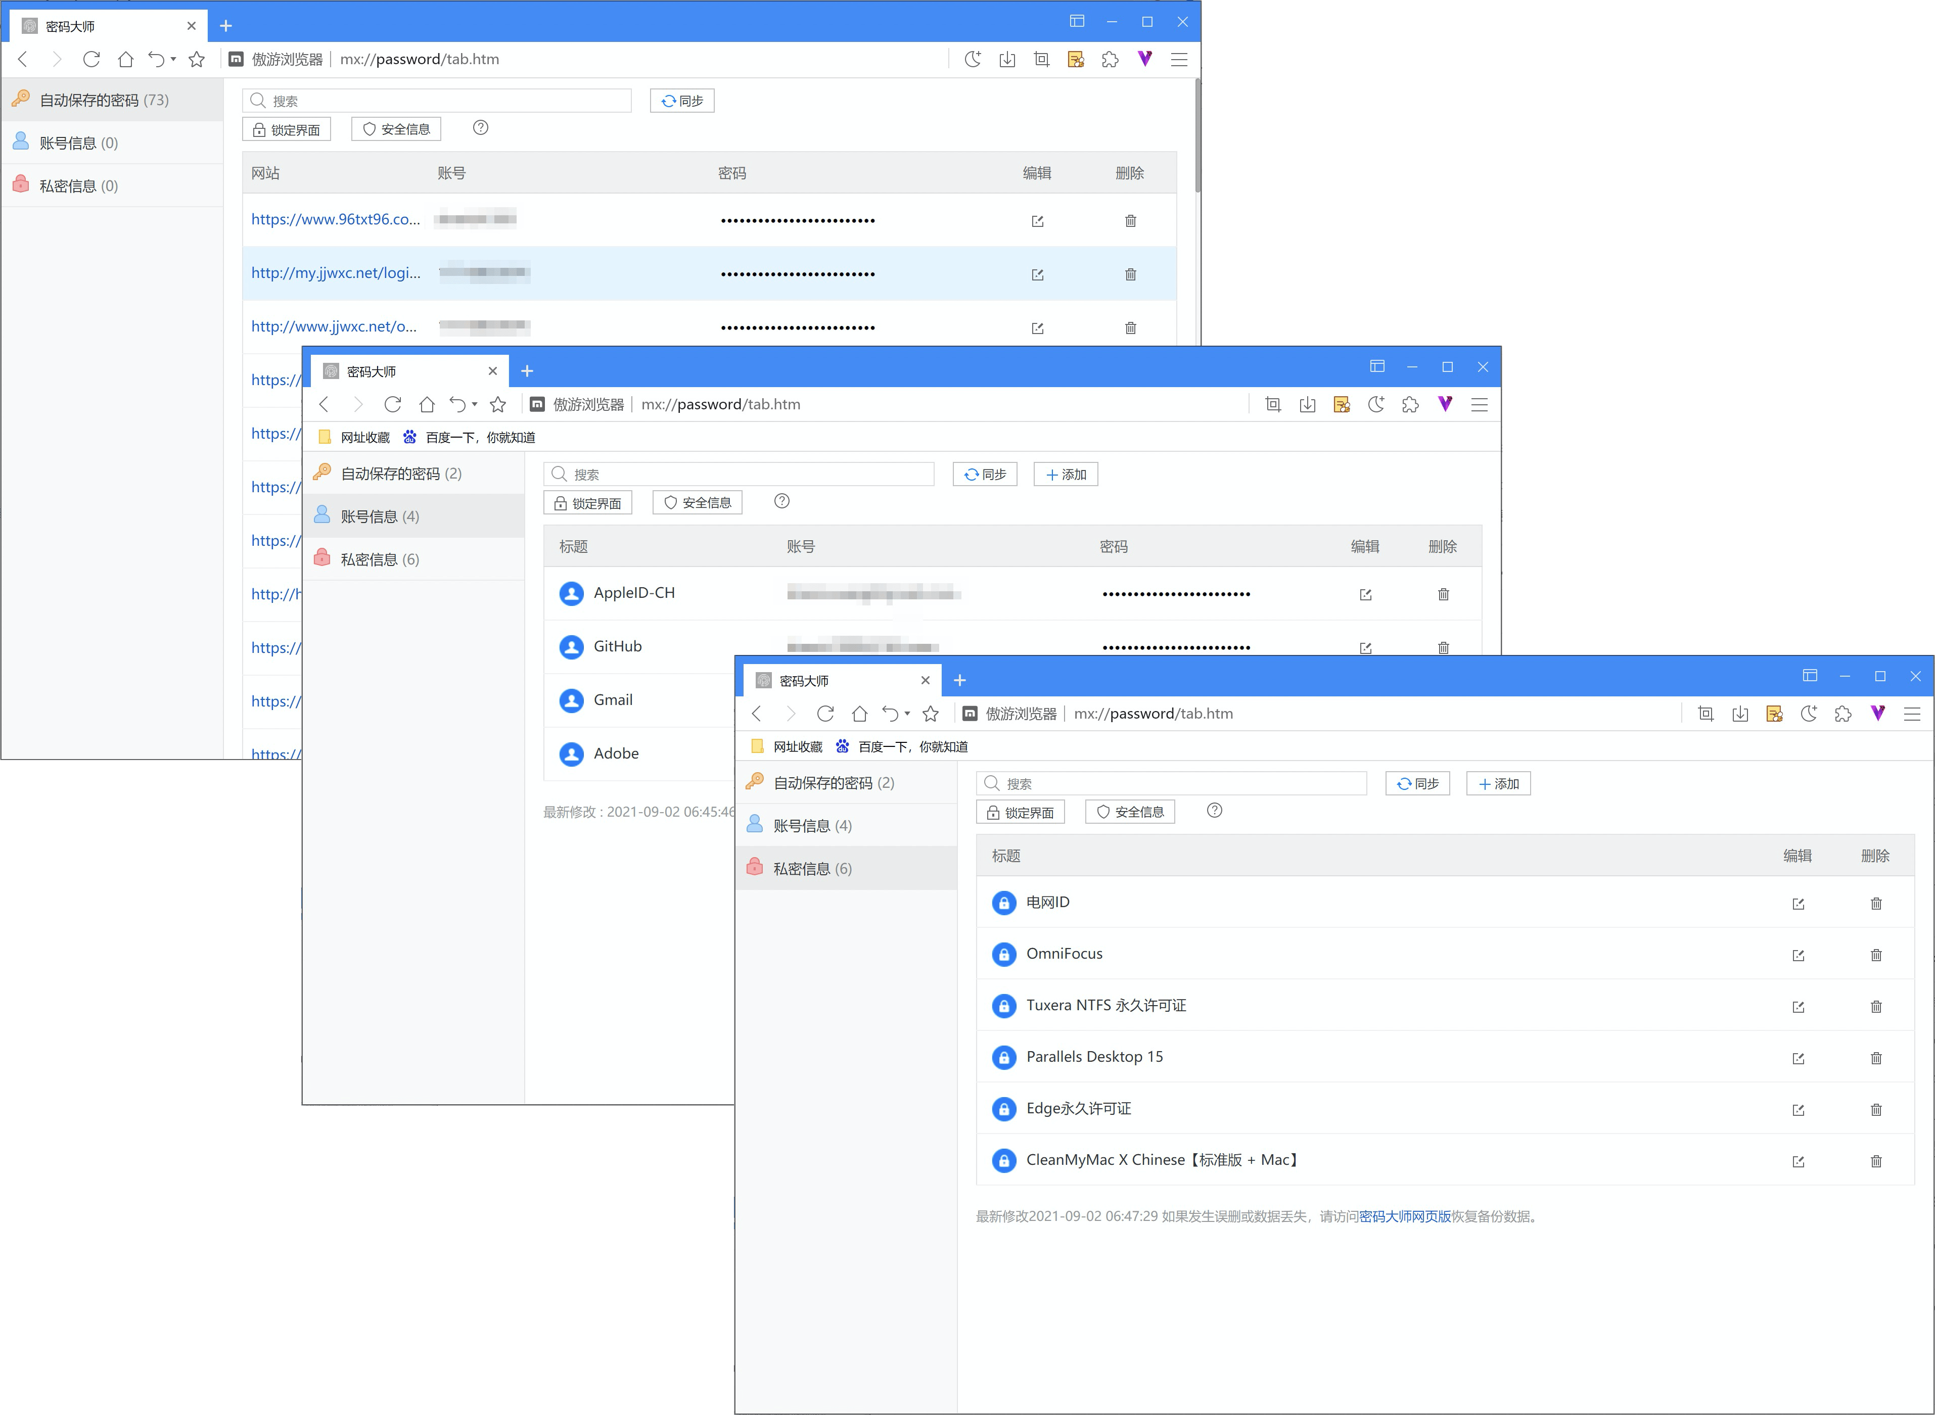
Task: Open downloads icon in front window toolbar
Action: (1740, 714)
